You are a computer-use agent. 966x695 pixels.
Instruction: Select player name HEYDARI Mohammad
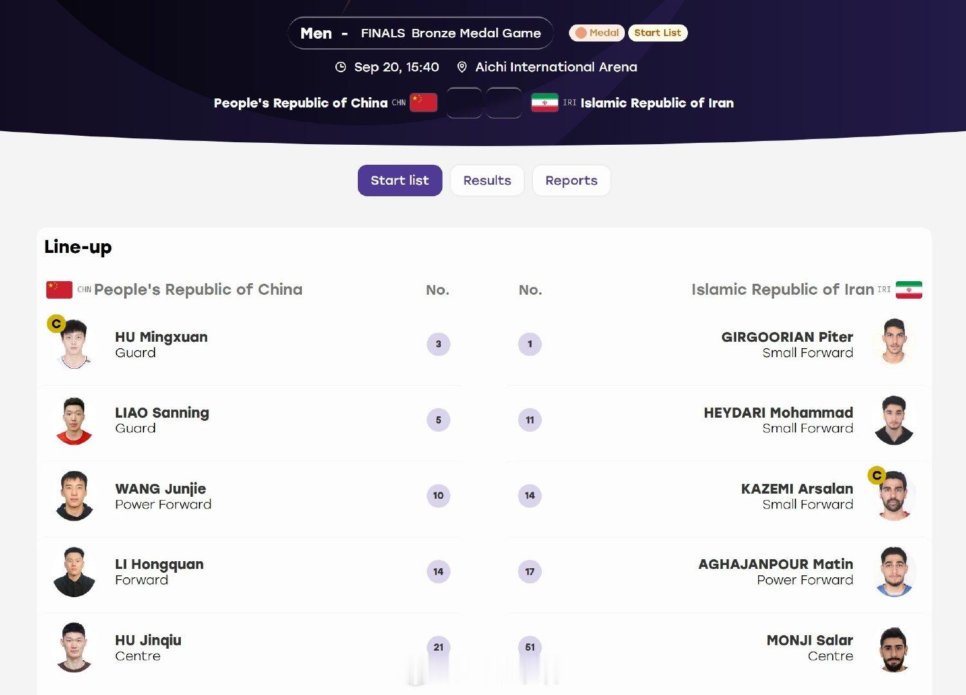[x=778, y=412]
